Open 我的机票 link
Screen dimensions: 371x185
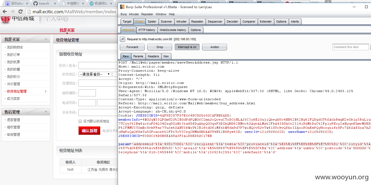point(13,62)
